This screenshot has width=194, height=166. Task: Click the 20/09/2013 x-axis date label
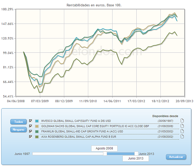click(185, 101)
